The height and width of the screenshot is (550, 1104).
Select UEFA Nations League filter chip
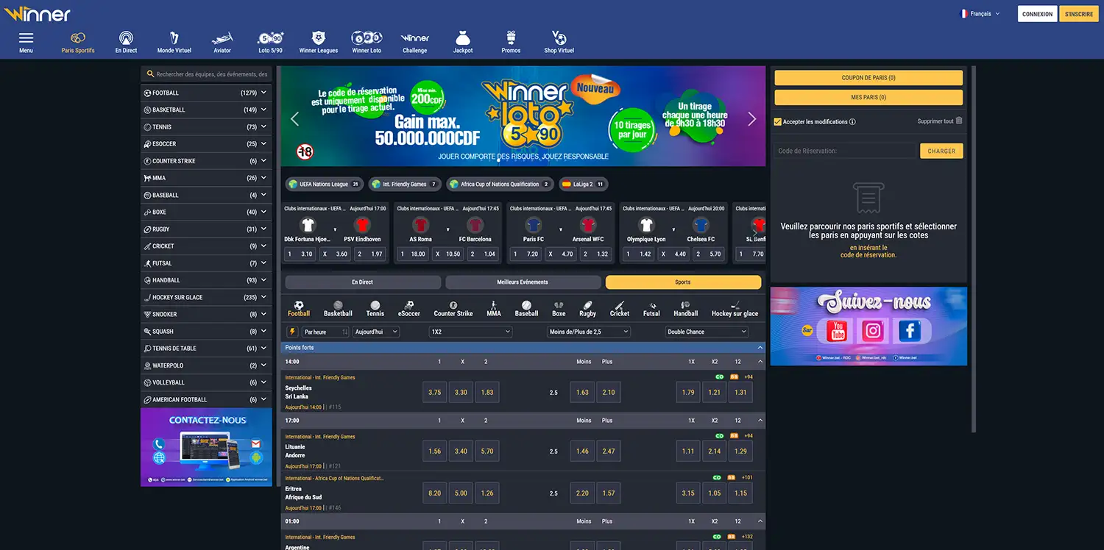pos(324,184)
